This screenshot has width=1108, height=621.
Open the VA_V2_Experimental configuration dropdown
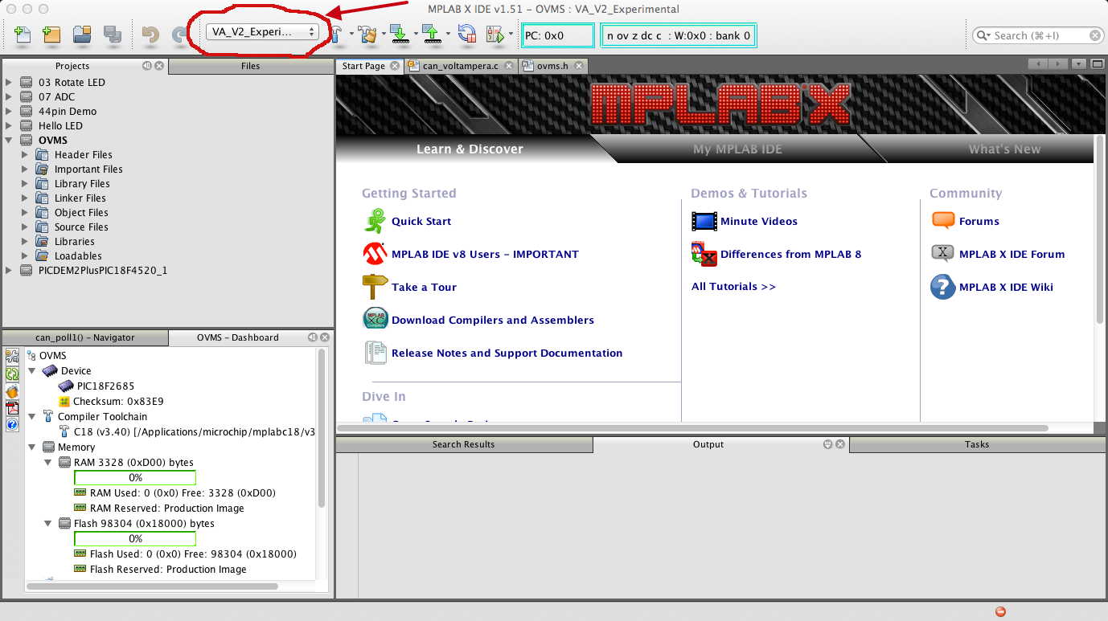(x=262, y=32)
